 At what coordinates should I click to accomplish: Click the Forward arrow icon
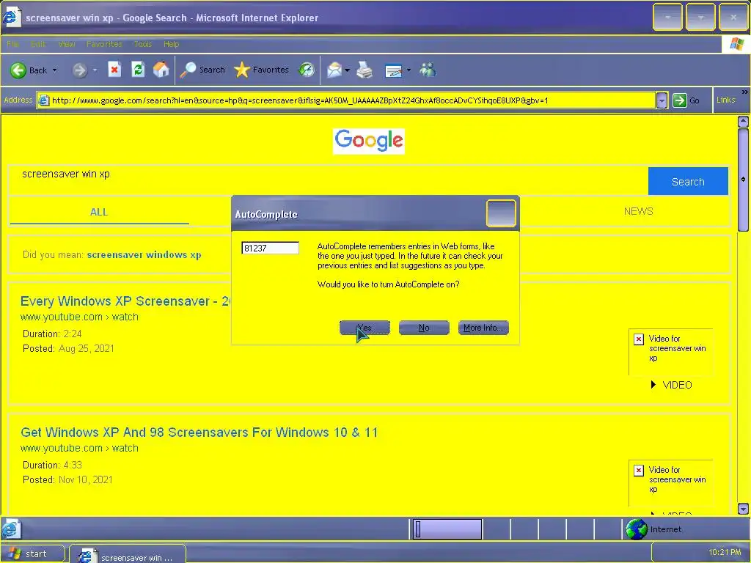[79, 70]
